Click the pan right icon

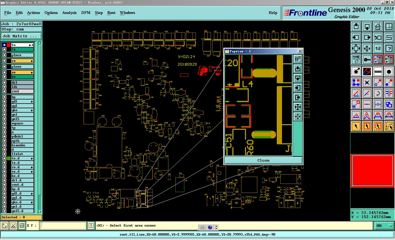point(367,38)
